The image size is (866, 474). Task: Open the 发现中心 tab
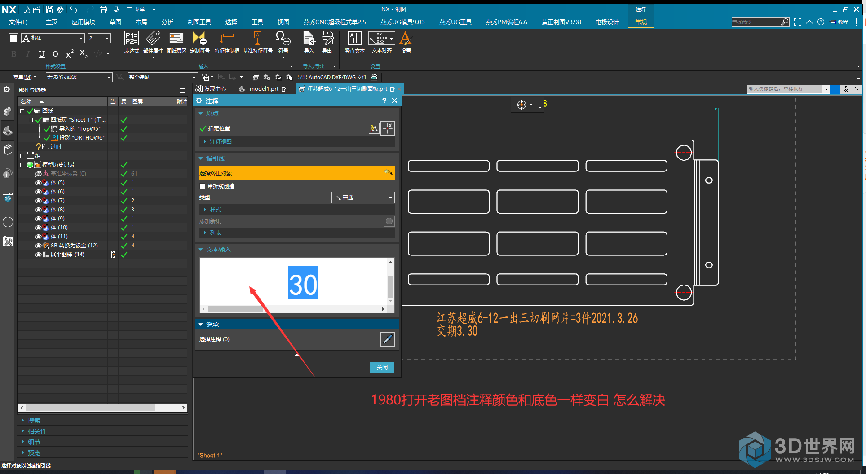pyautogui.click(x=211, y=89)
